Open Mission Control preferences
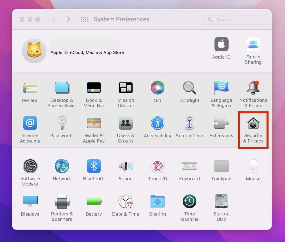Image resolution: width=285 pixels, height=242 pixels. (x=126, y=88)
